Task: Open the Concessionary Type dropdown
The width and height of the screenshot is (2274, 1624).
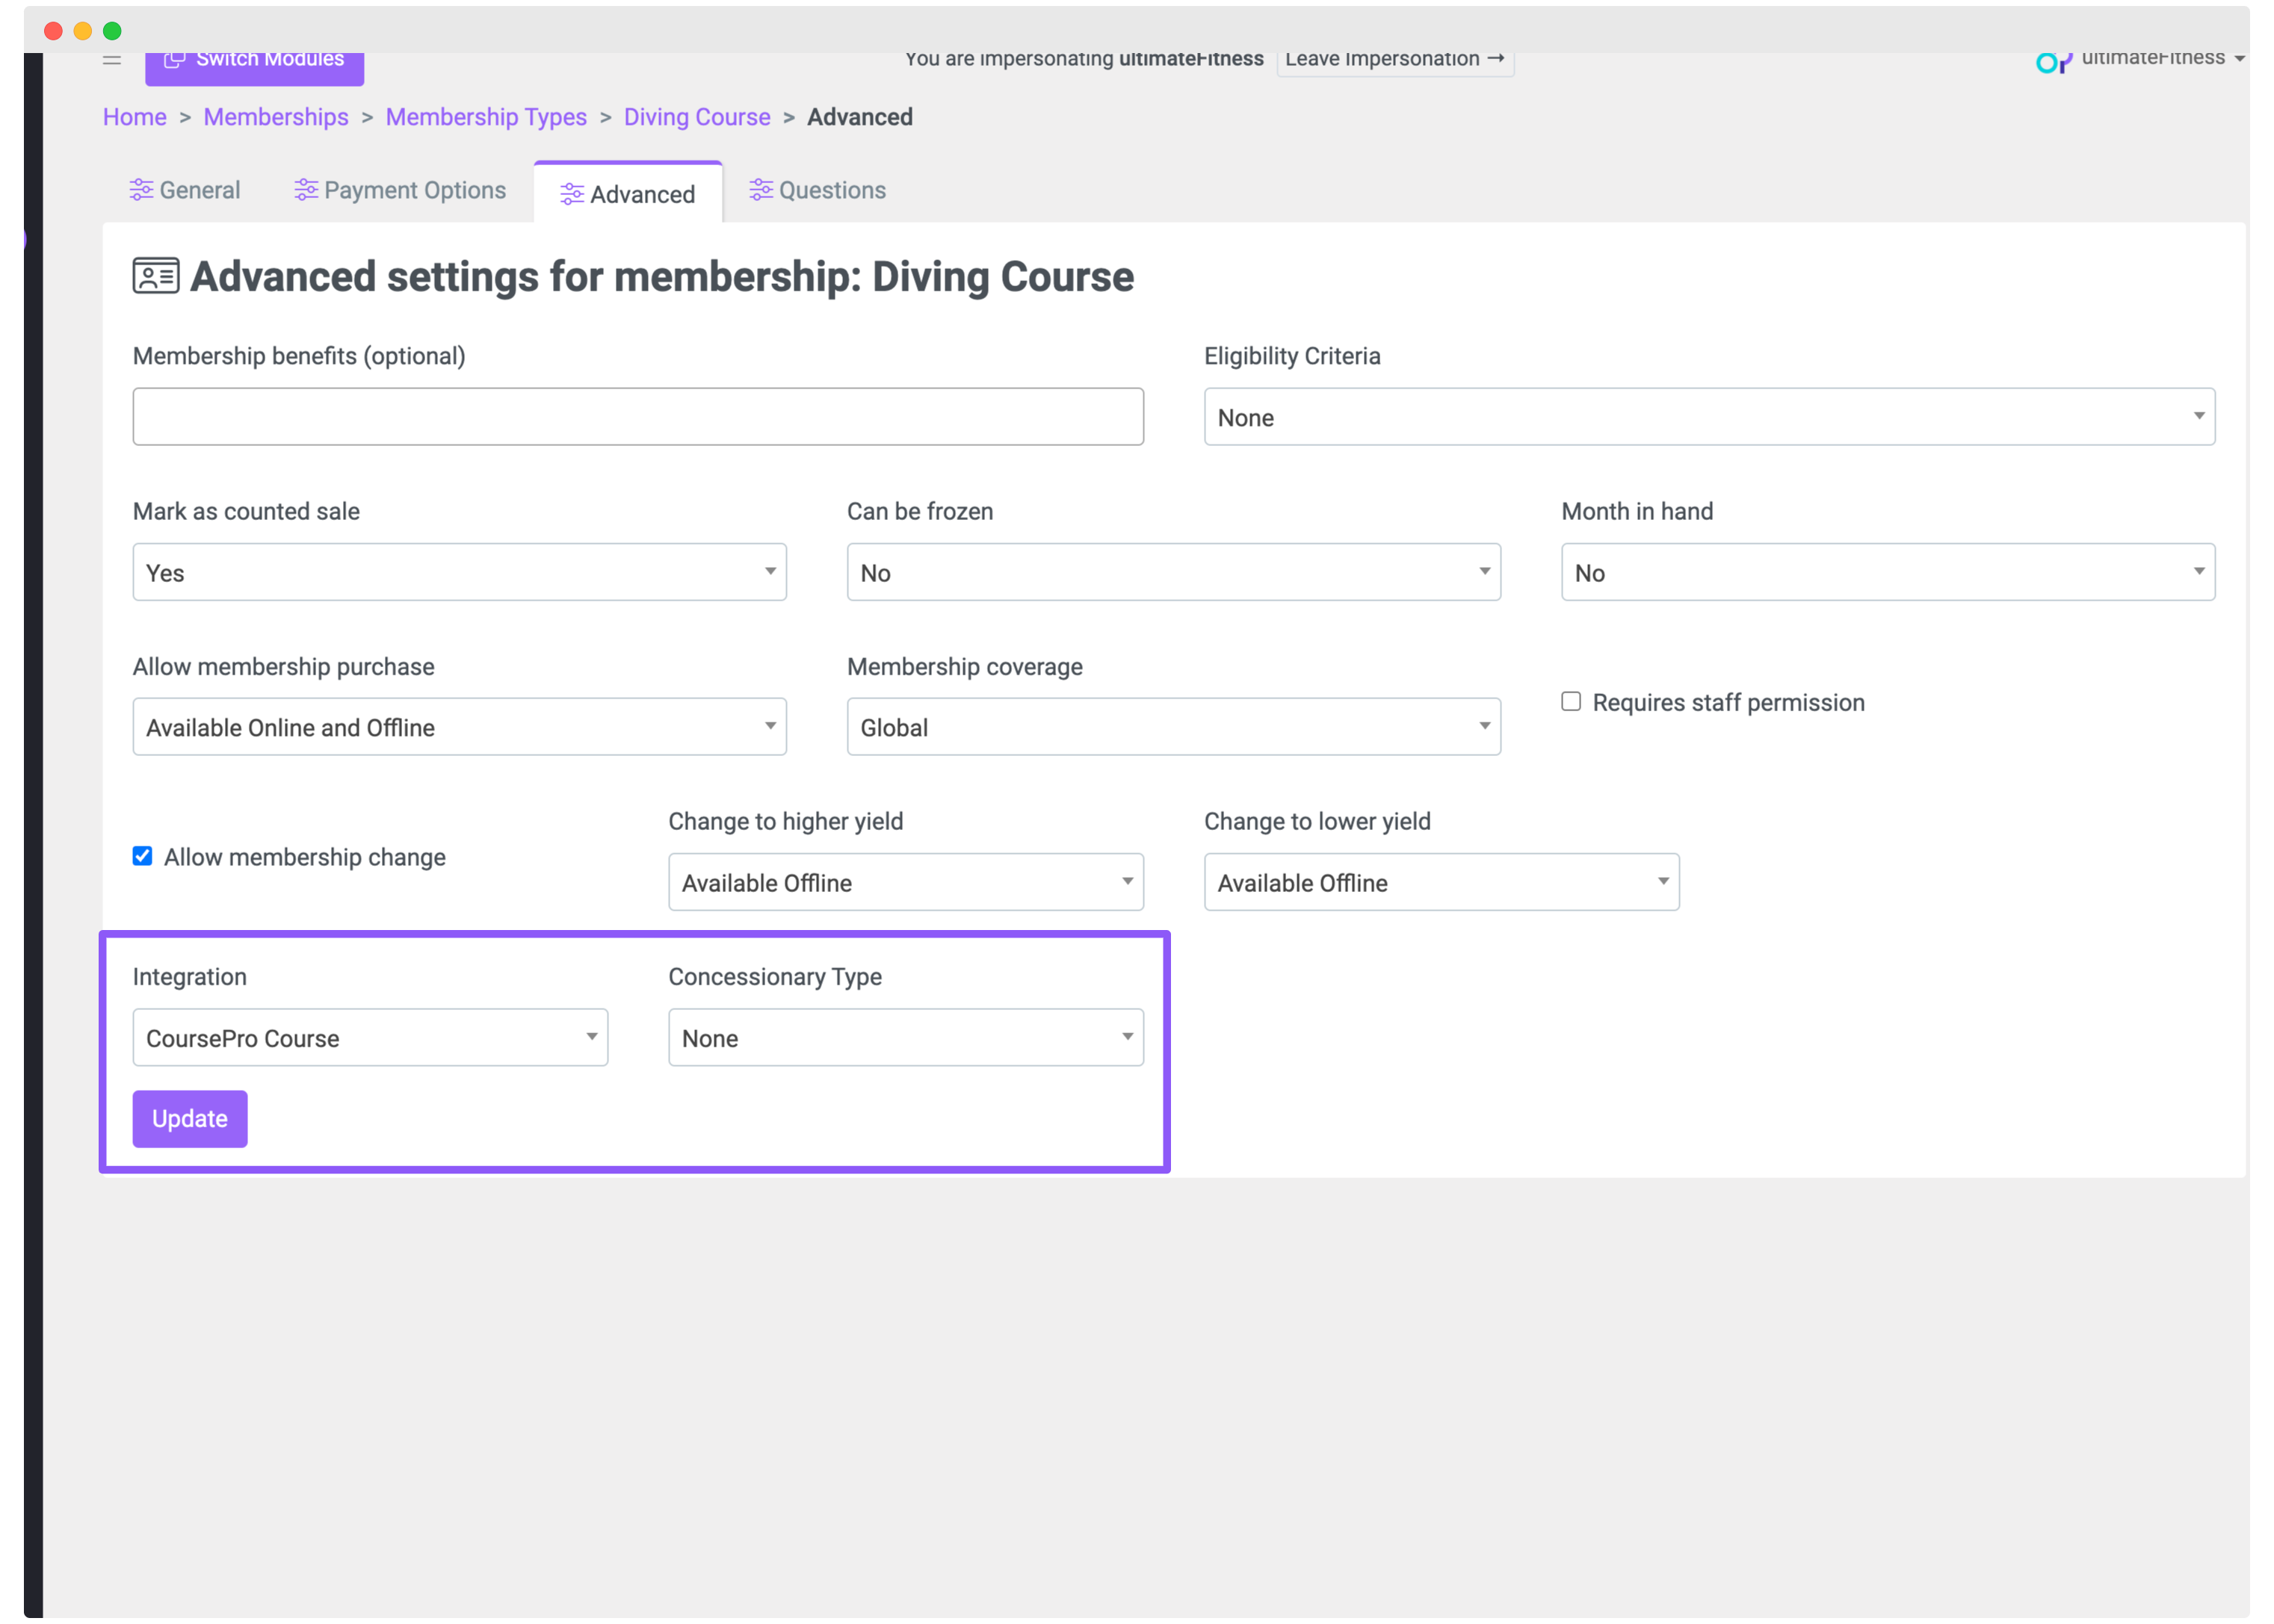Action: point(906,1037)
